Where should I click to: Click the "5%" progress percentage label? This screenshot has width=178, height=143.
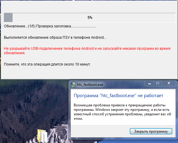pos(90,18)
